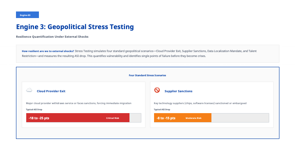Click the cloud icon in first card
Screen dimensions: 295x166
point(29,90)
